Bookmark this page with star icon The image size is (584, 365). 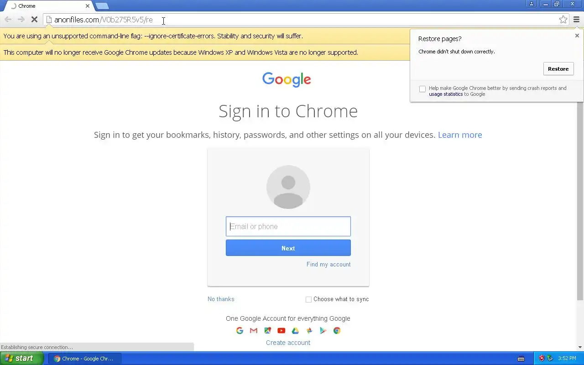tap(563, 20)
